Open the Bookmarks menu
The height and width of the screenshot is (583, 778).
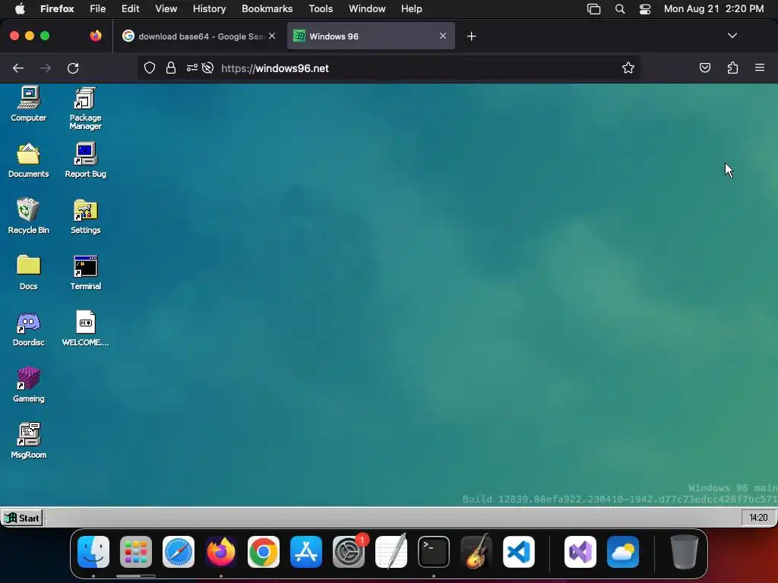(x=267, y=9)
